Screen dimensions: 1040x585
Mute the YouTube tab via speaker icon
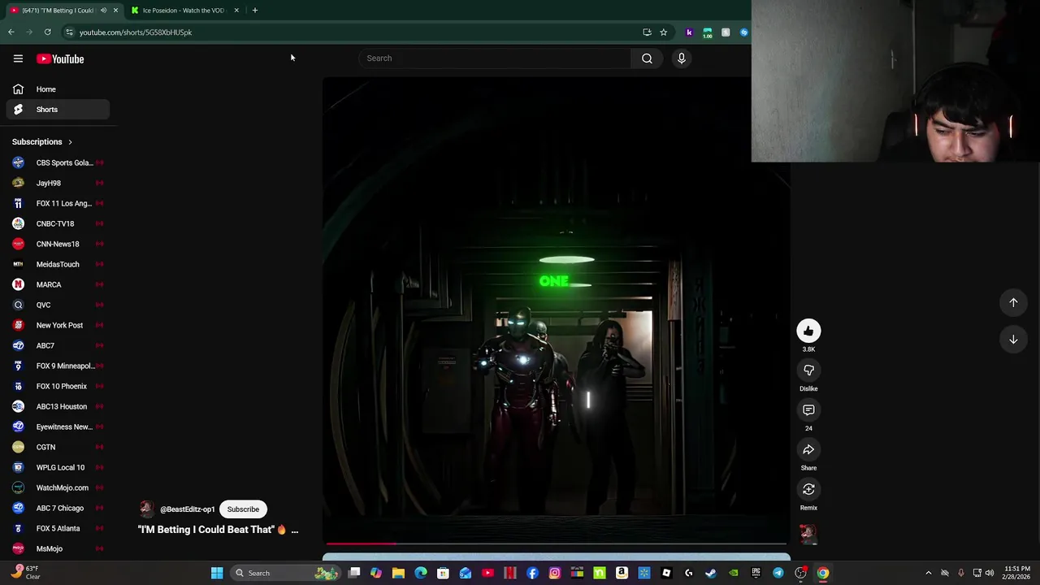(103, 11)
